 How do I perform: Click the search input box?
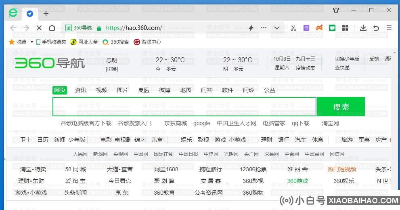coord(184,106)
